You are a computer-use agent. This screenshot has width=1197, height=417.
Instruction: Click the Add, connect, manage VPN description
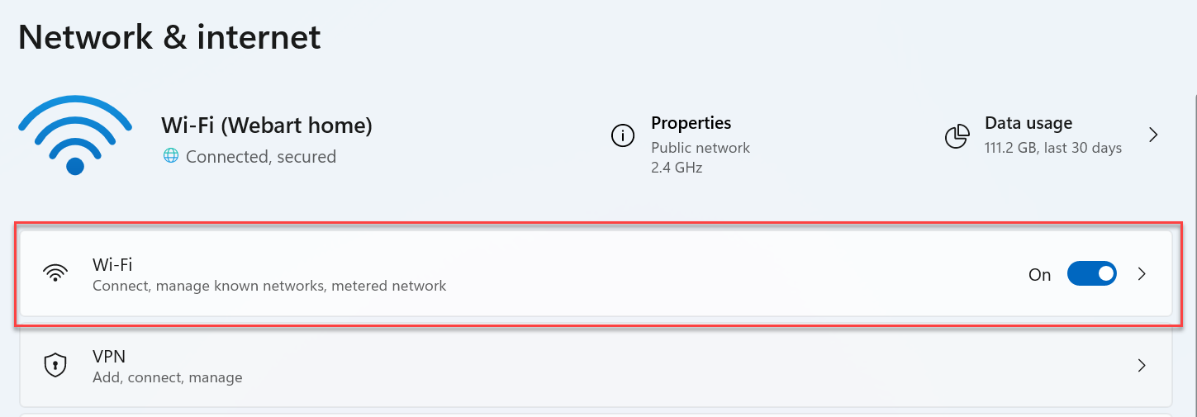(x=168, y=377)
